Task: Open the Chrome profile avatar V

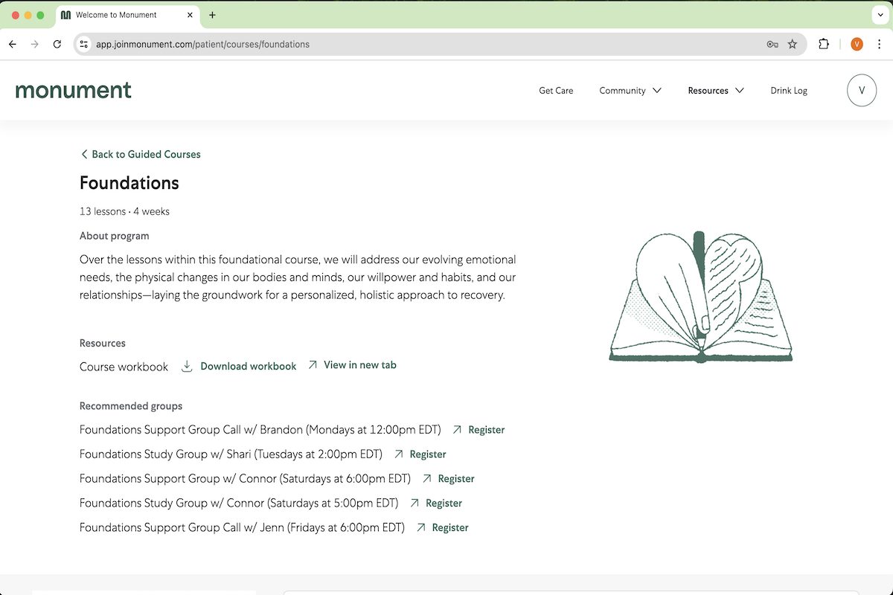Action: tap(857, 45)
